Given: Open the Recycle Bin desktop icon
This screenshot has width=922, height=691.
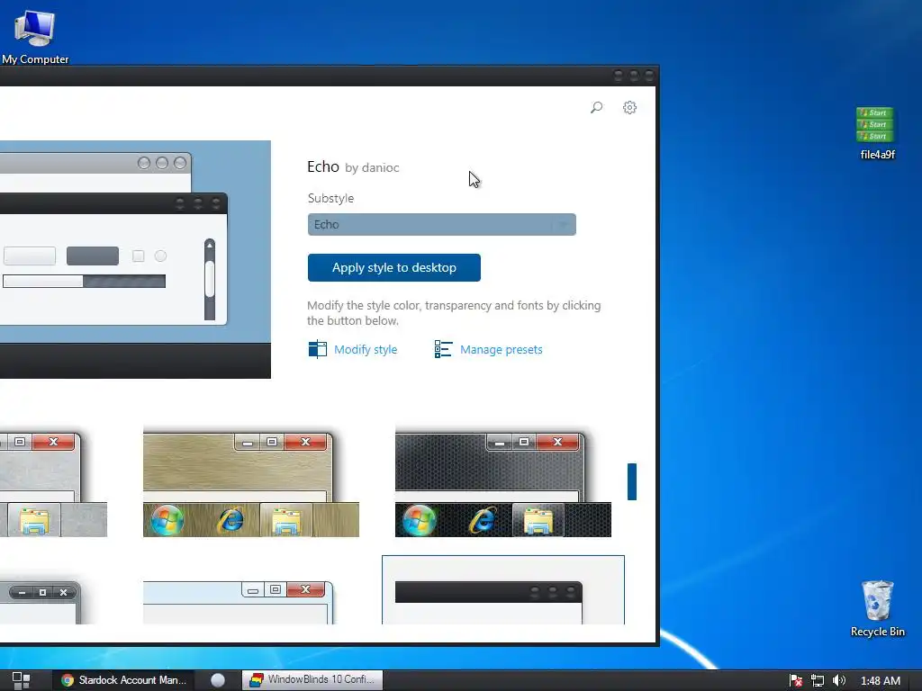Looking at the screenshot, I should pyautogui.click(x=877, y=609).
